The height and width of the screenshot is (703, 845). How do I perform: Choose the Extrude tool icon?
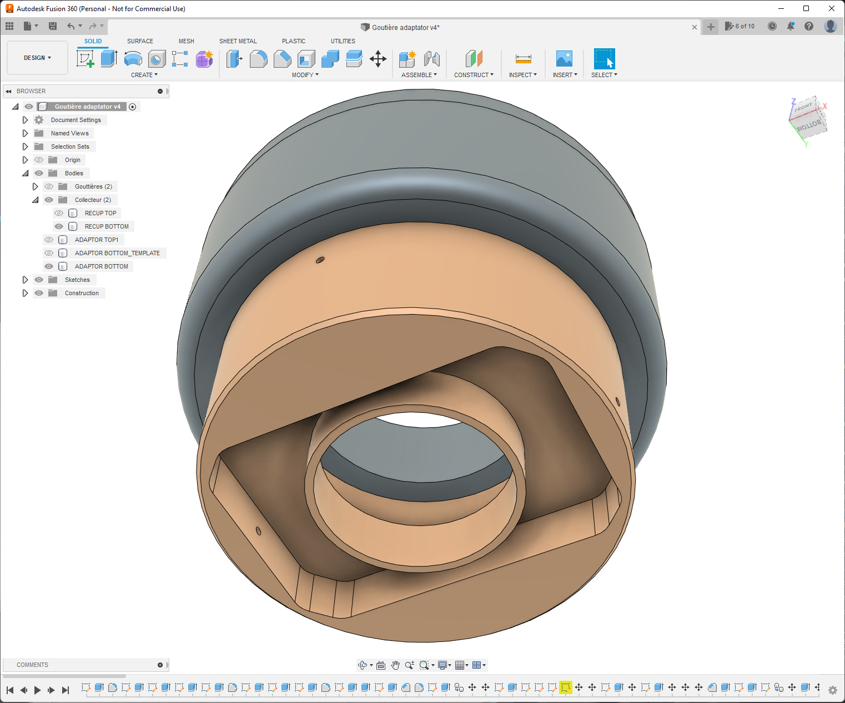pos(109,58)
